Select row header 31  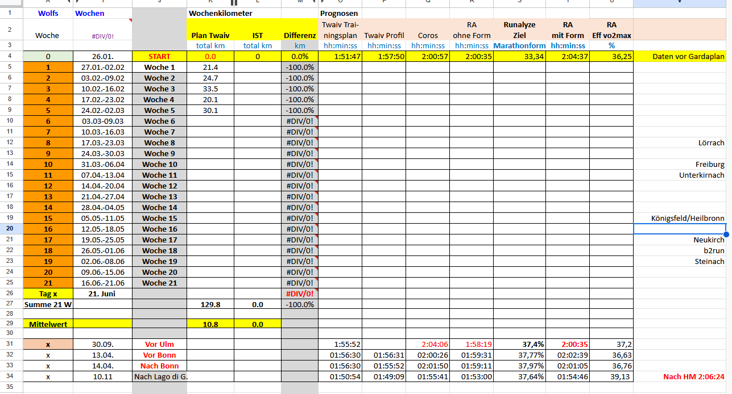(x=11, y=344)
